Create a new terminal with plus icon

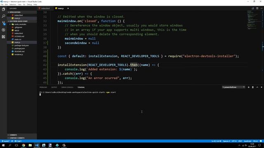[x=248, y=87]
